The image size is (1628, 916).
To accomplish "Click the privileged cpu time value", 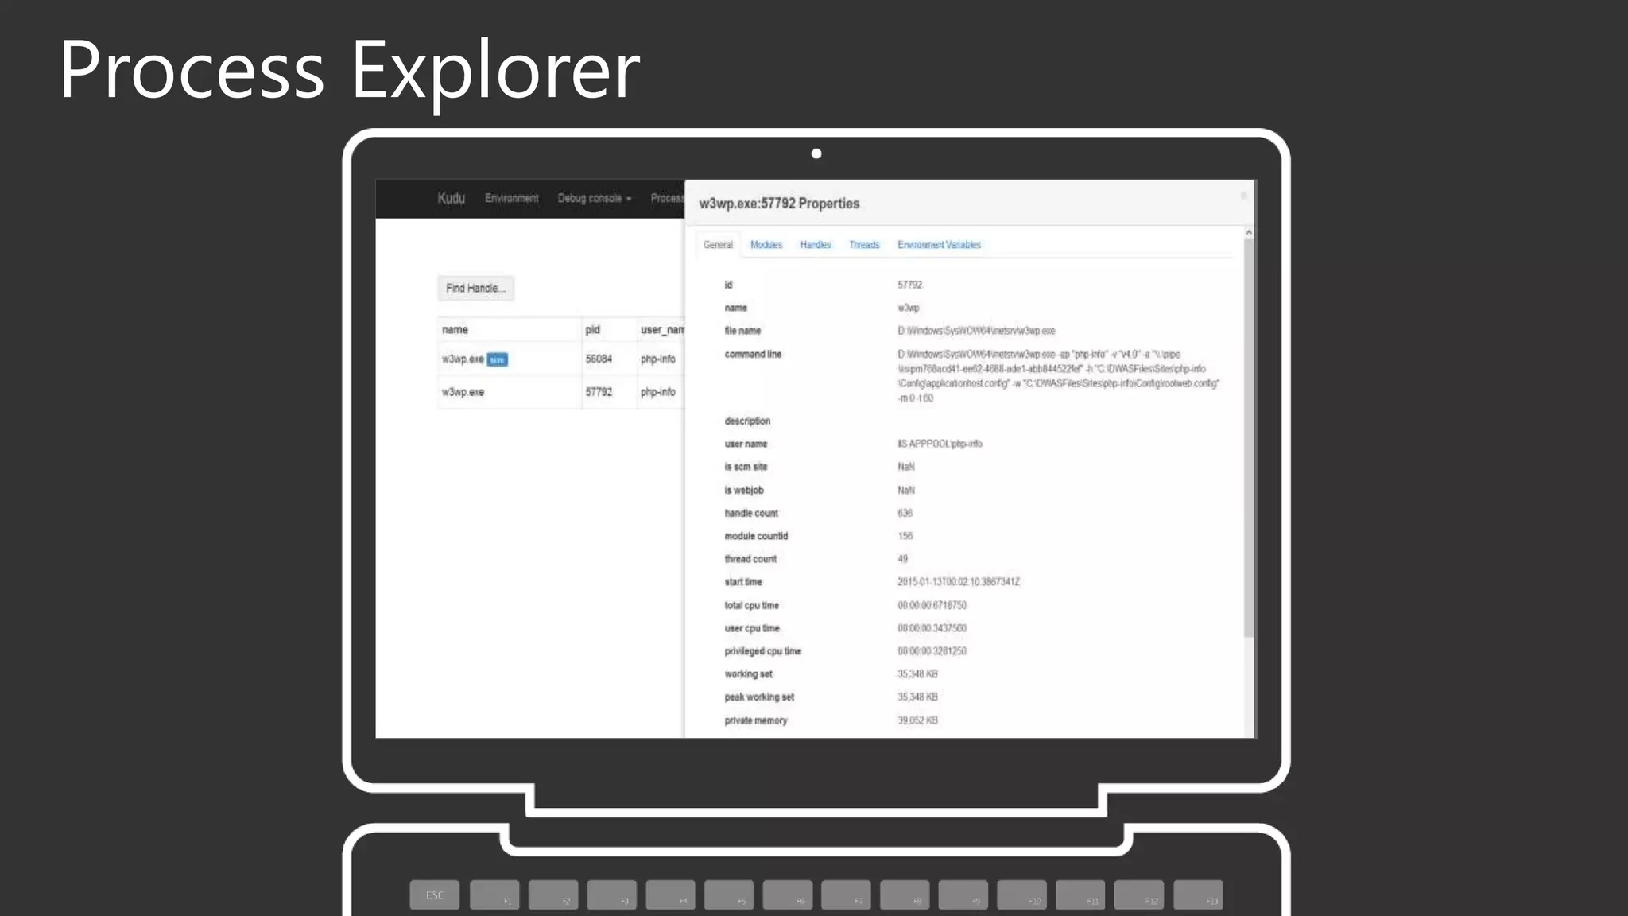I will [932, 651].
